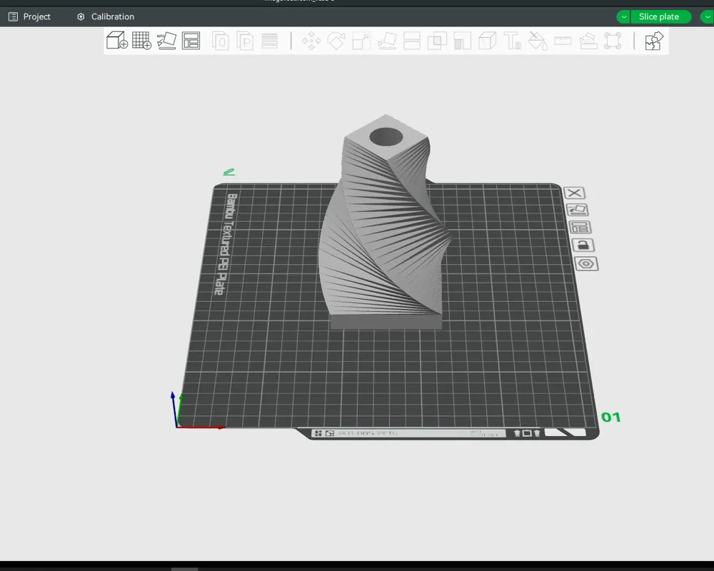This screenshot has height=571, width=714.
Task: Select the Seam painting cube icon
Action: click(487, 41)
